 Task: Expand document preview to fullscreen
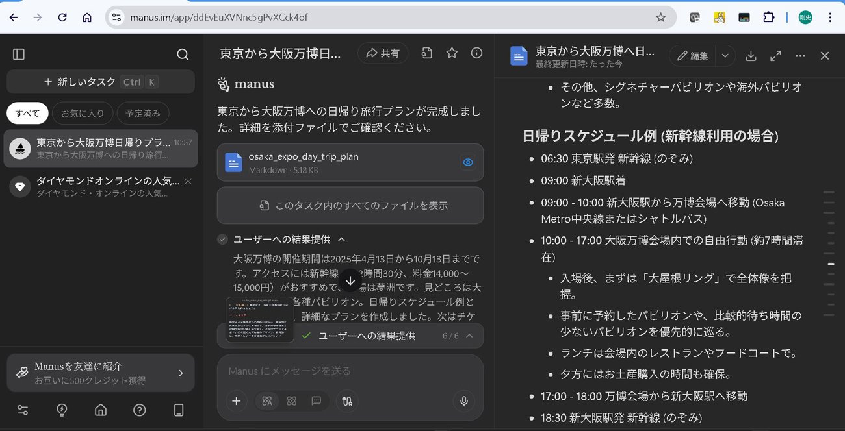[775, 56]
